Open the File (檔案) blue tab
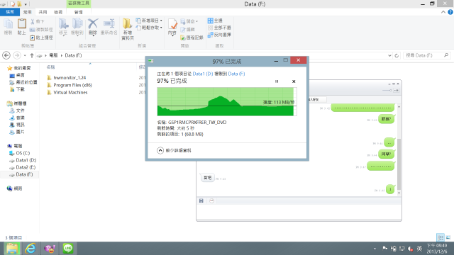Screen dimensions: 454x255 click(10, 12)
